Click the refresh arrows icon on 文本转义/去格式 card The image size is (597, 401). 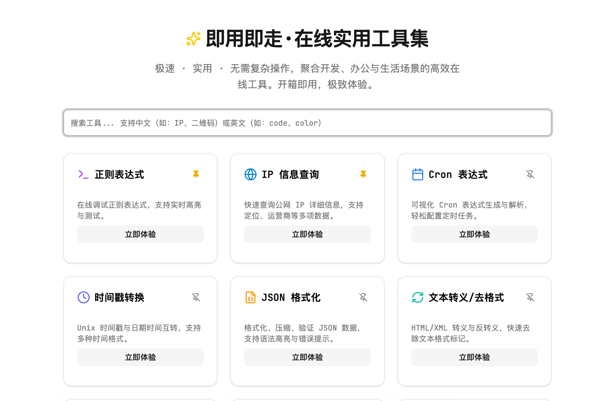[x=418, y=297]
